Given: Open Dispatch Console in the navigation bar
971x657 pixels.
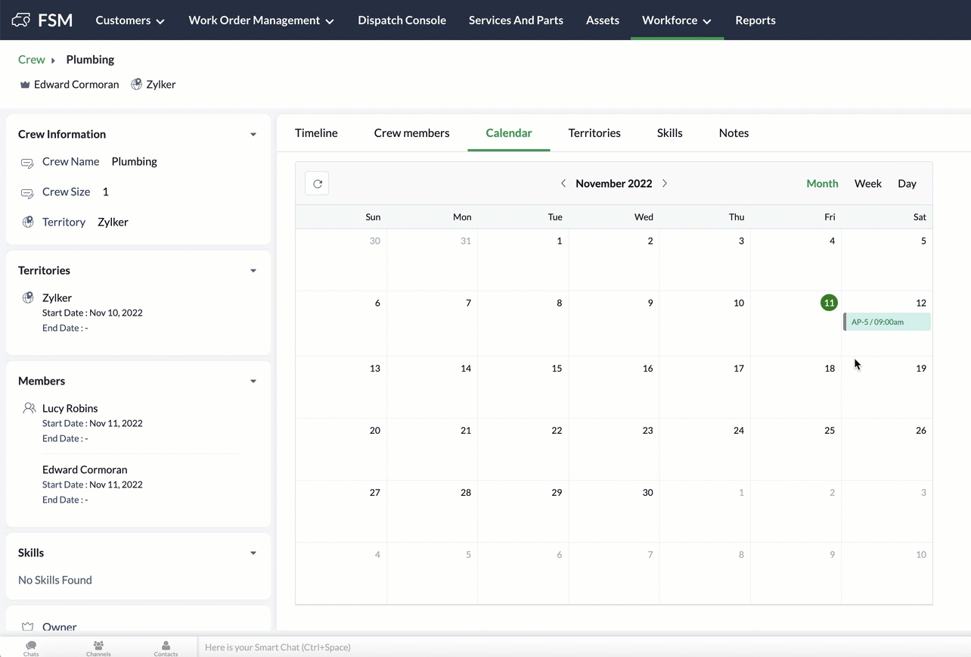Looking at the screenshot, I should click(x=402, y=20).
